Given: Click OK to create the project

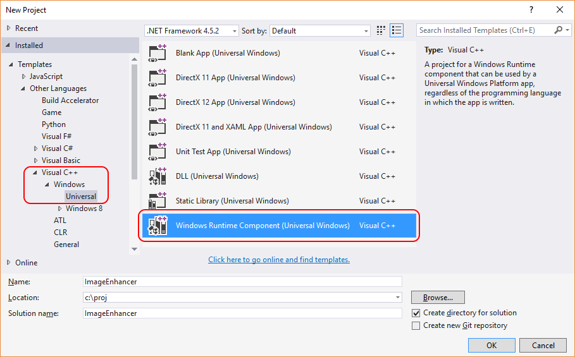Looking at the screenshot, I should [492, 345].
